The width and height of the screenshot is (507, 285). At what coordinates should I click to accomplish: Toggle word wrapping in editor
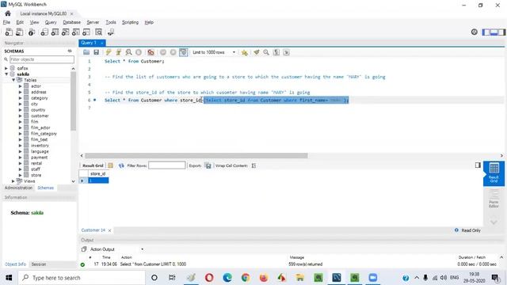[287, 52]
